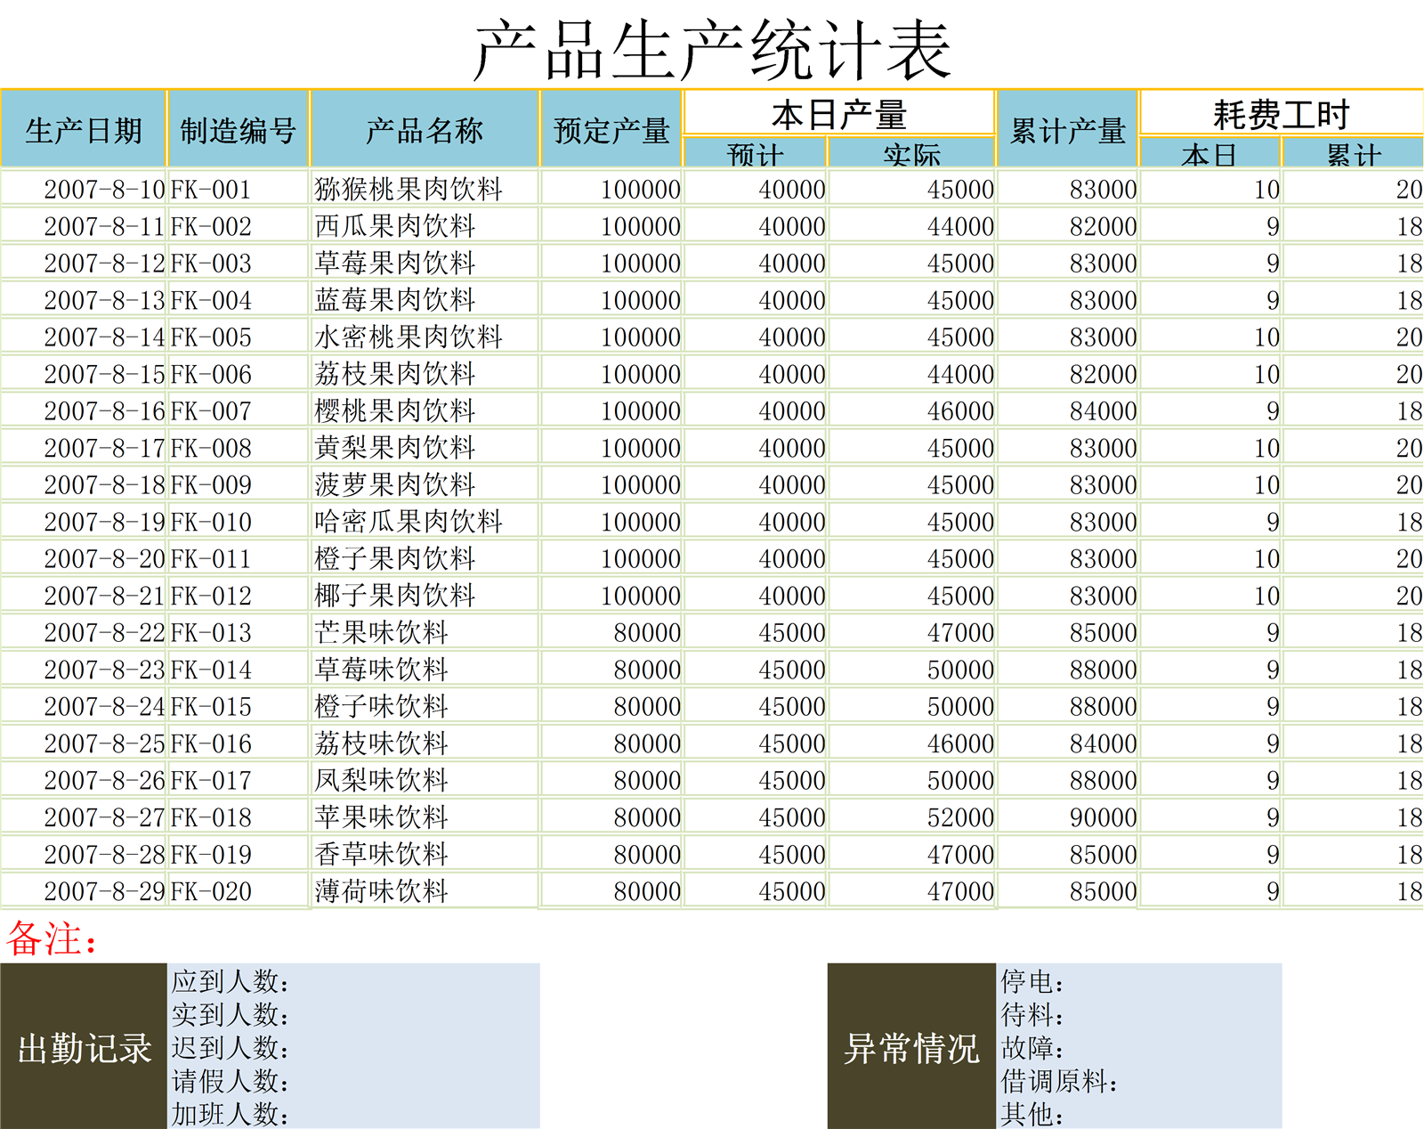
Task: Select the 实际 sub-header cell
Action: click(x=911, y=154)
